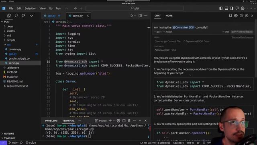Open the Explorer view icon
This screenshot has height=145, width=257.
(x=9, y=16)
